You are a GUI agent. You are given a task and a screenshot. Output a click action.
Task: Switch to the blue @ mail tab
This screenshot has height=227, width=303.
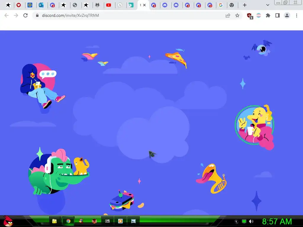tap(30, 5)
